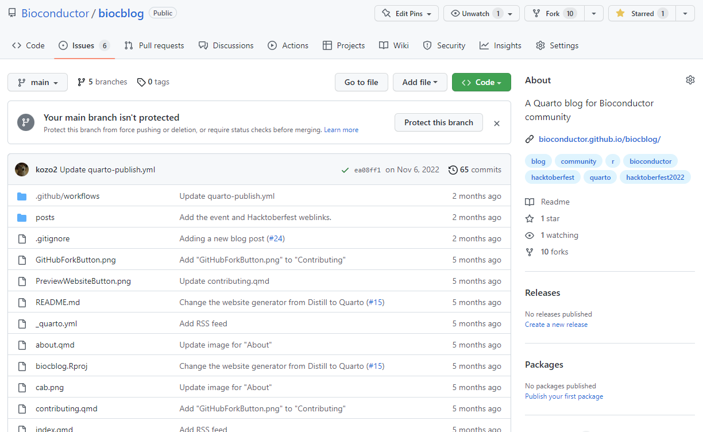Viewport: 703px width, 432px height.
Task: Click the About section gear icon
Action: (x=690, y=80)
